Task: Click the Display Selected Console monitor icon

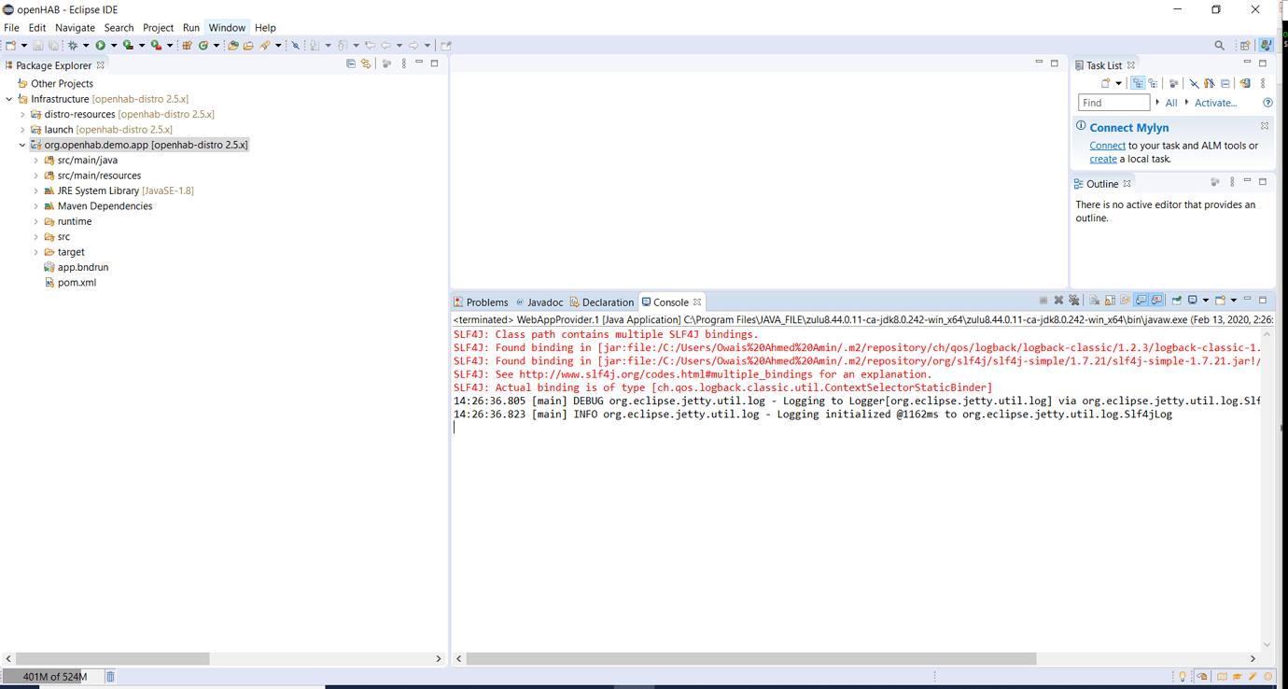Action: (x=1192, y=301)
